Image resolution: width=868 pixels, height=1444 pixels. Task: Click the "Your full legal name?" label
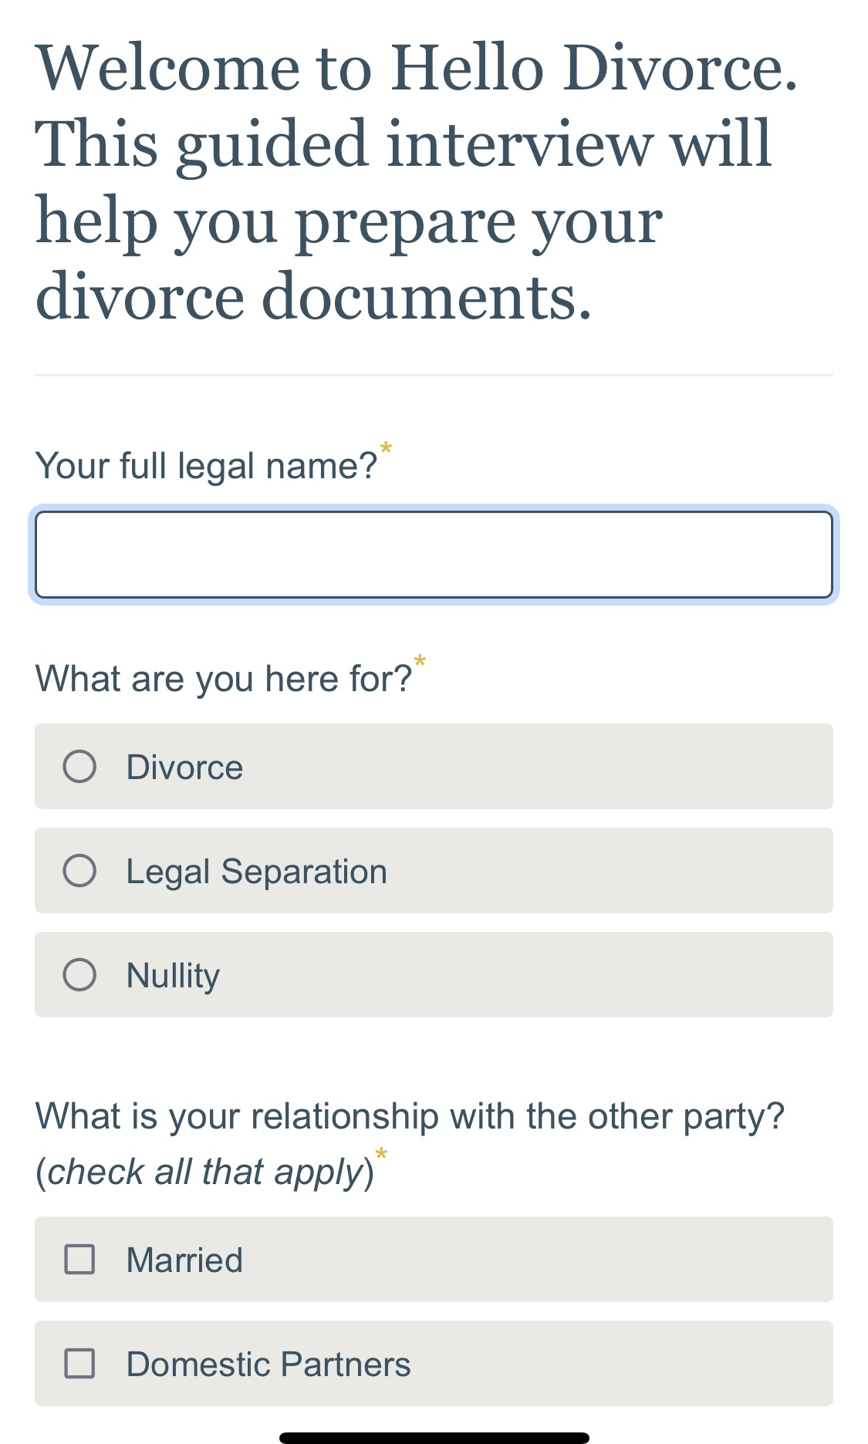206,466
